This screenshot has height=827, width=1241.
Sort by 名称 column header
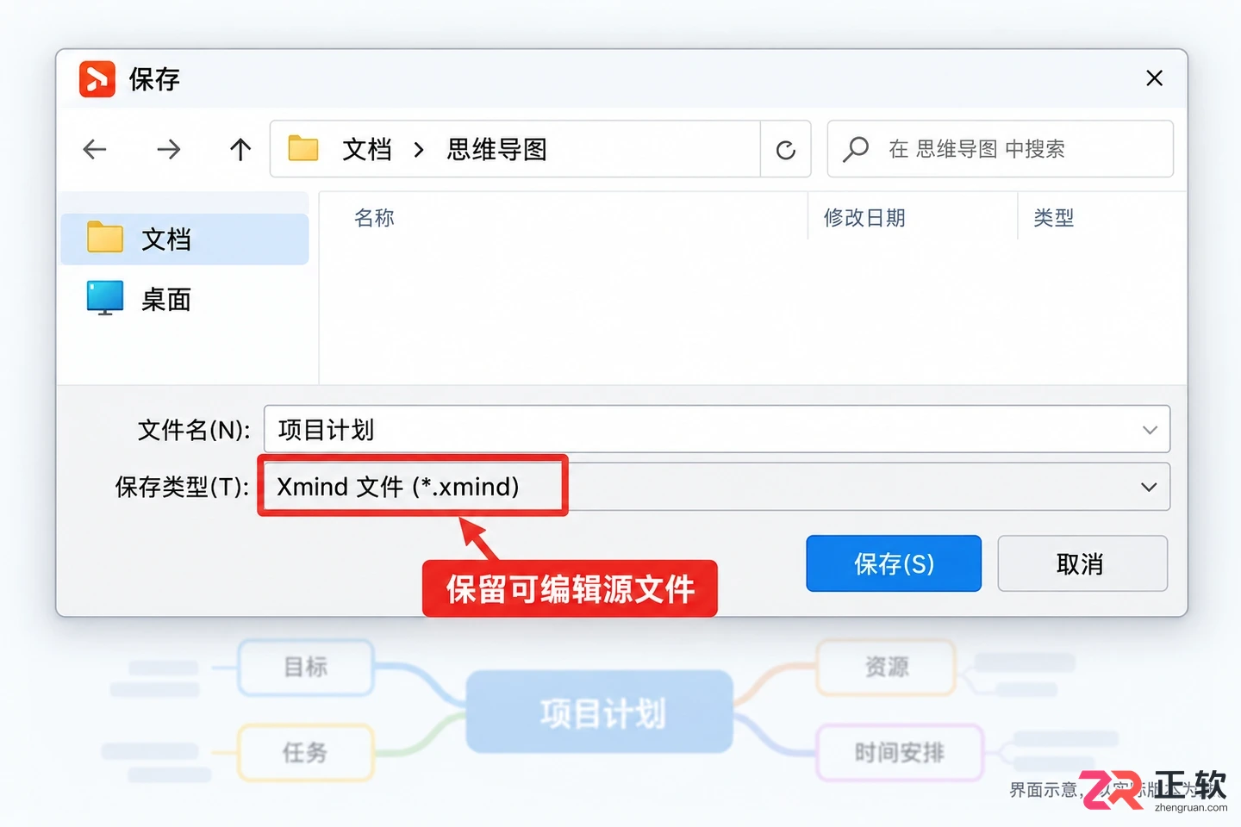374,218
